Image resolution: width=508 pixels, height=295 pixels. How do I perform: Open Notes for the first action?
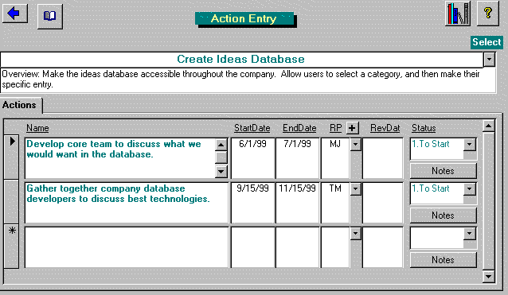click(x=444, y=171)
